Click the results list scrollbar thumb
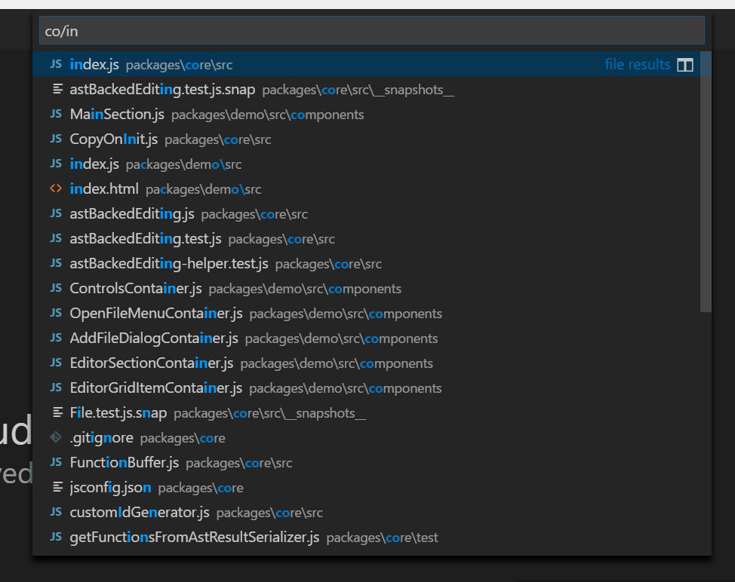The height and width of the screenshot is (582, 735). 706,182
